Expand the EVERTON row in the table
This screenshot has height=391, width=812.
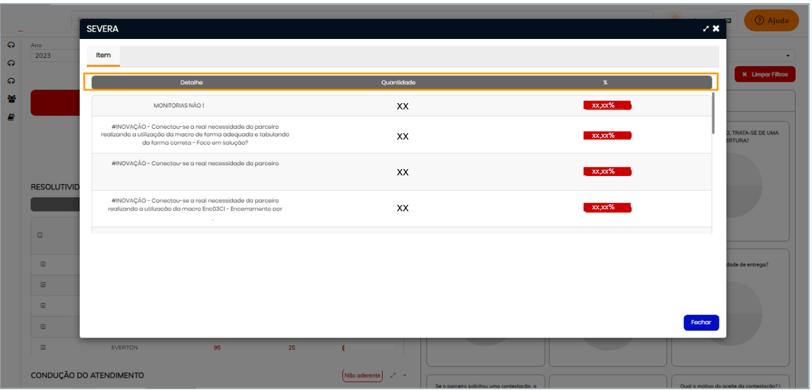pos(43,348)
